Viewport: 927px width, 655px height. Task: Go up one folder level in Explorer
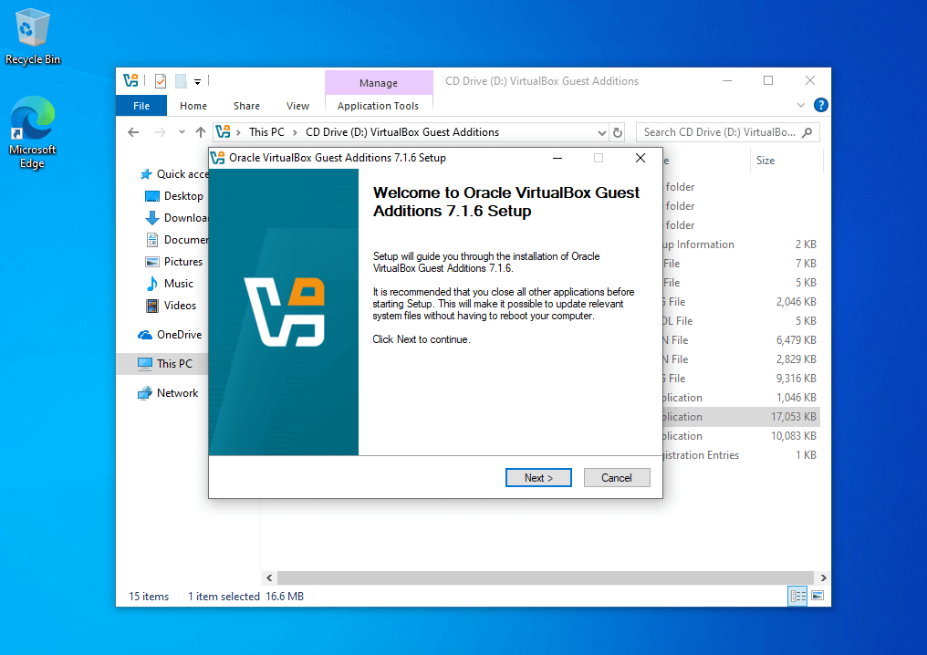(x=201, y=132)
